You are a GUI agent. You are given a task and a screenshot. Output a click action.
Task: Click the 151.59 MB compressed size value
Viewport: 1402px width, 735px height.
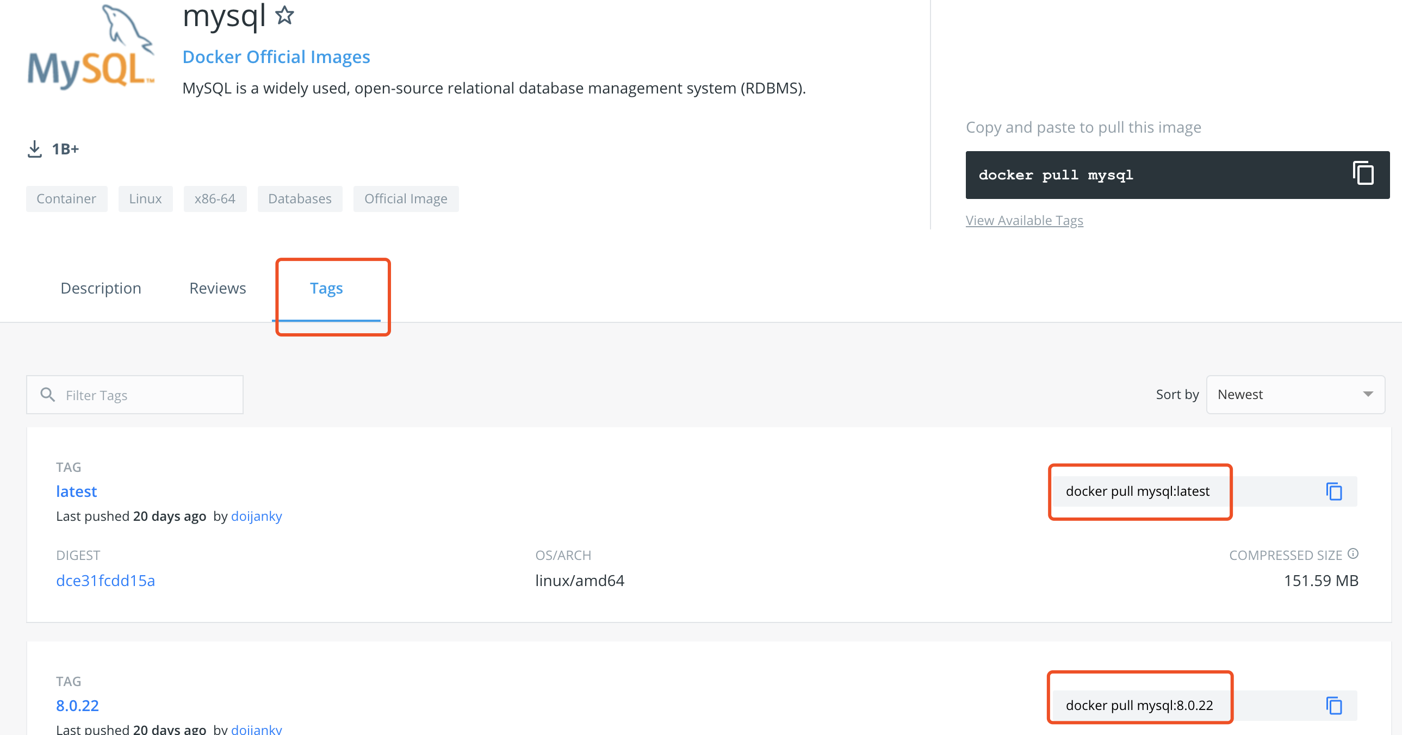pyautogui.click(x=1321, y=581)
